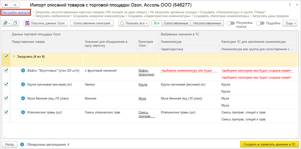This screenshot has height=149, width=301.
Task: Click info icon next to Вафли "Фруктовые"
Action: [x=23, y=70]
